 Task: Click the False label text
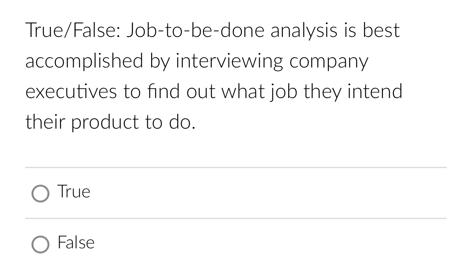pos(76,243)
